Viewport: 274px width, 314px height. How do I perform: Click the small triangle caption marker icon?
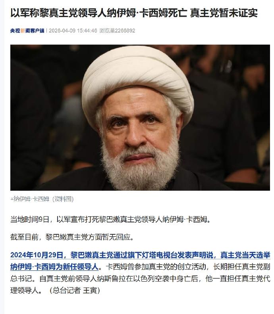click(x=12, y=199)
